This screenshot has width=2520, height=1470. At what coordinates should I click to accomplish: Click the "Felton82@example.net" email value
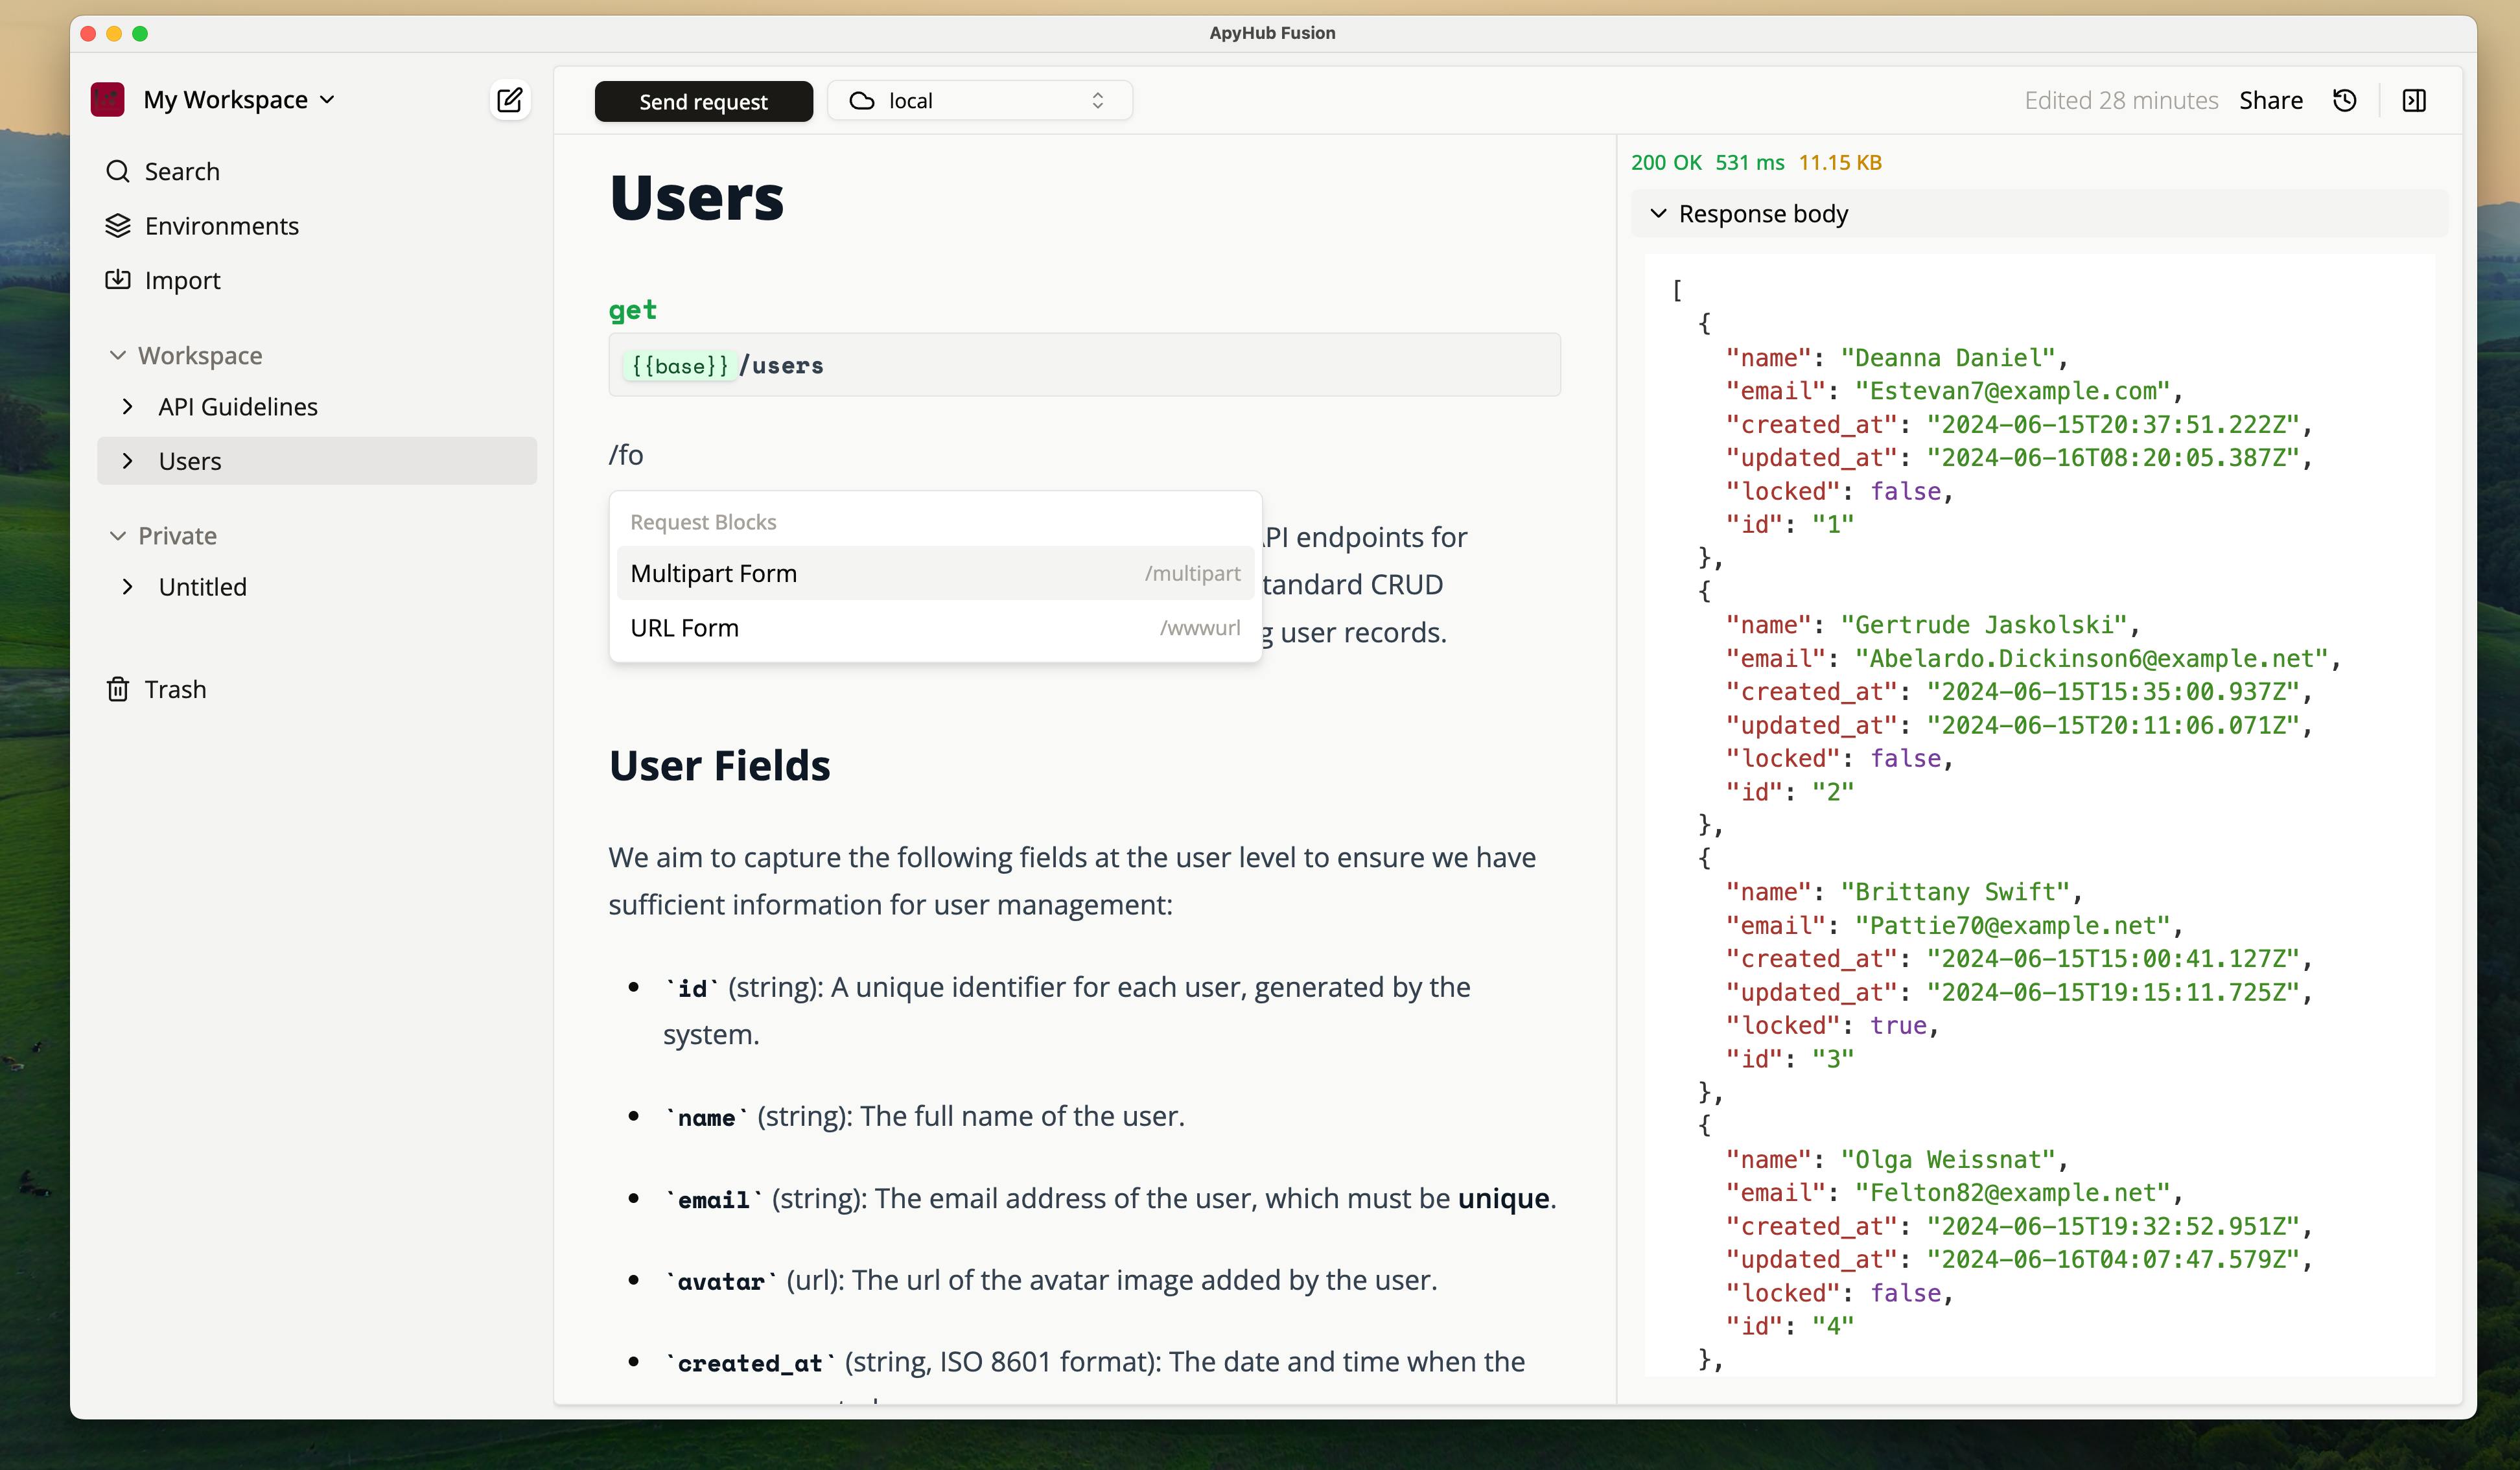pyautogui.click(x=2012, y=1192)
